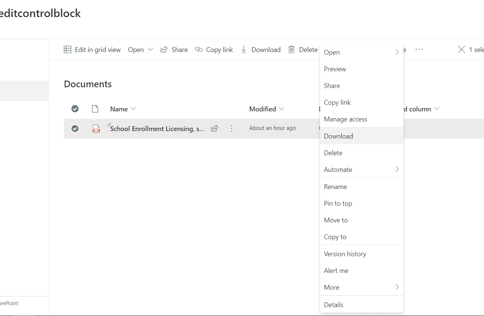
Task: Click the Share icon in the toolbar
Action: [x=164, y=49]
